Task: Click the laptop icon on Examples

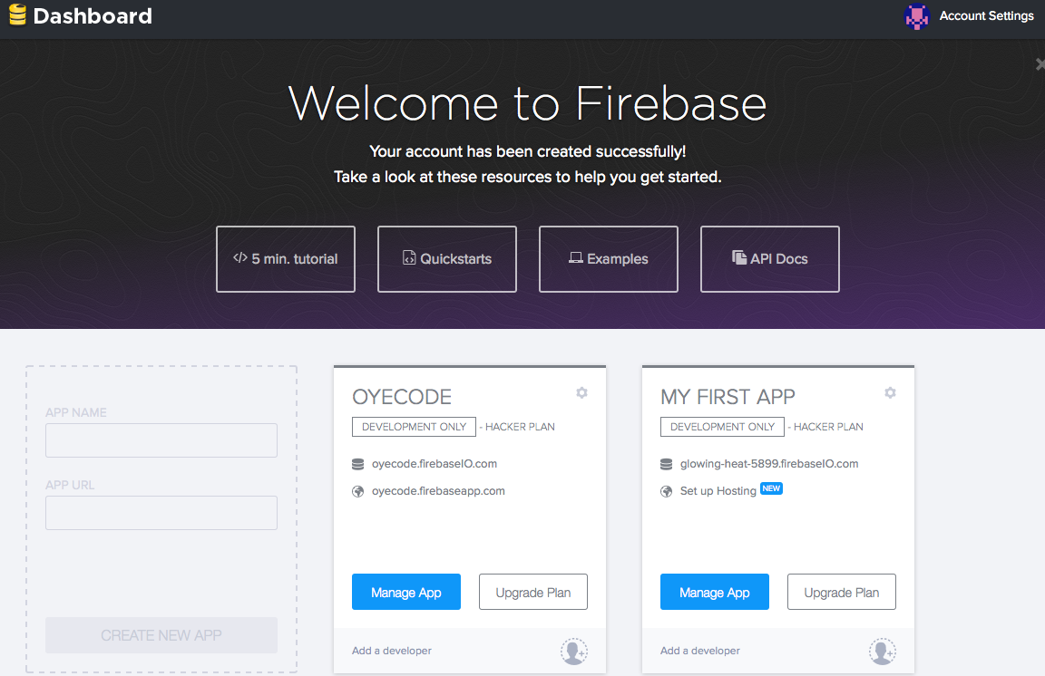Action: coord(576,257)
